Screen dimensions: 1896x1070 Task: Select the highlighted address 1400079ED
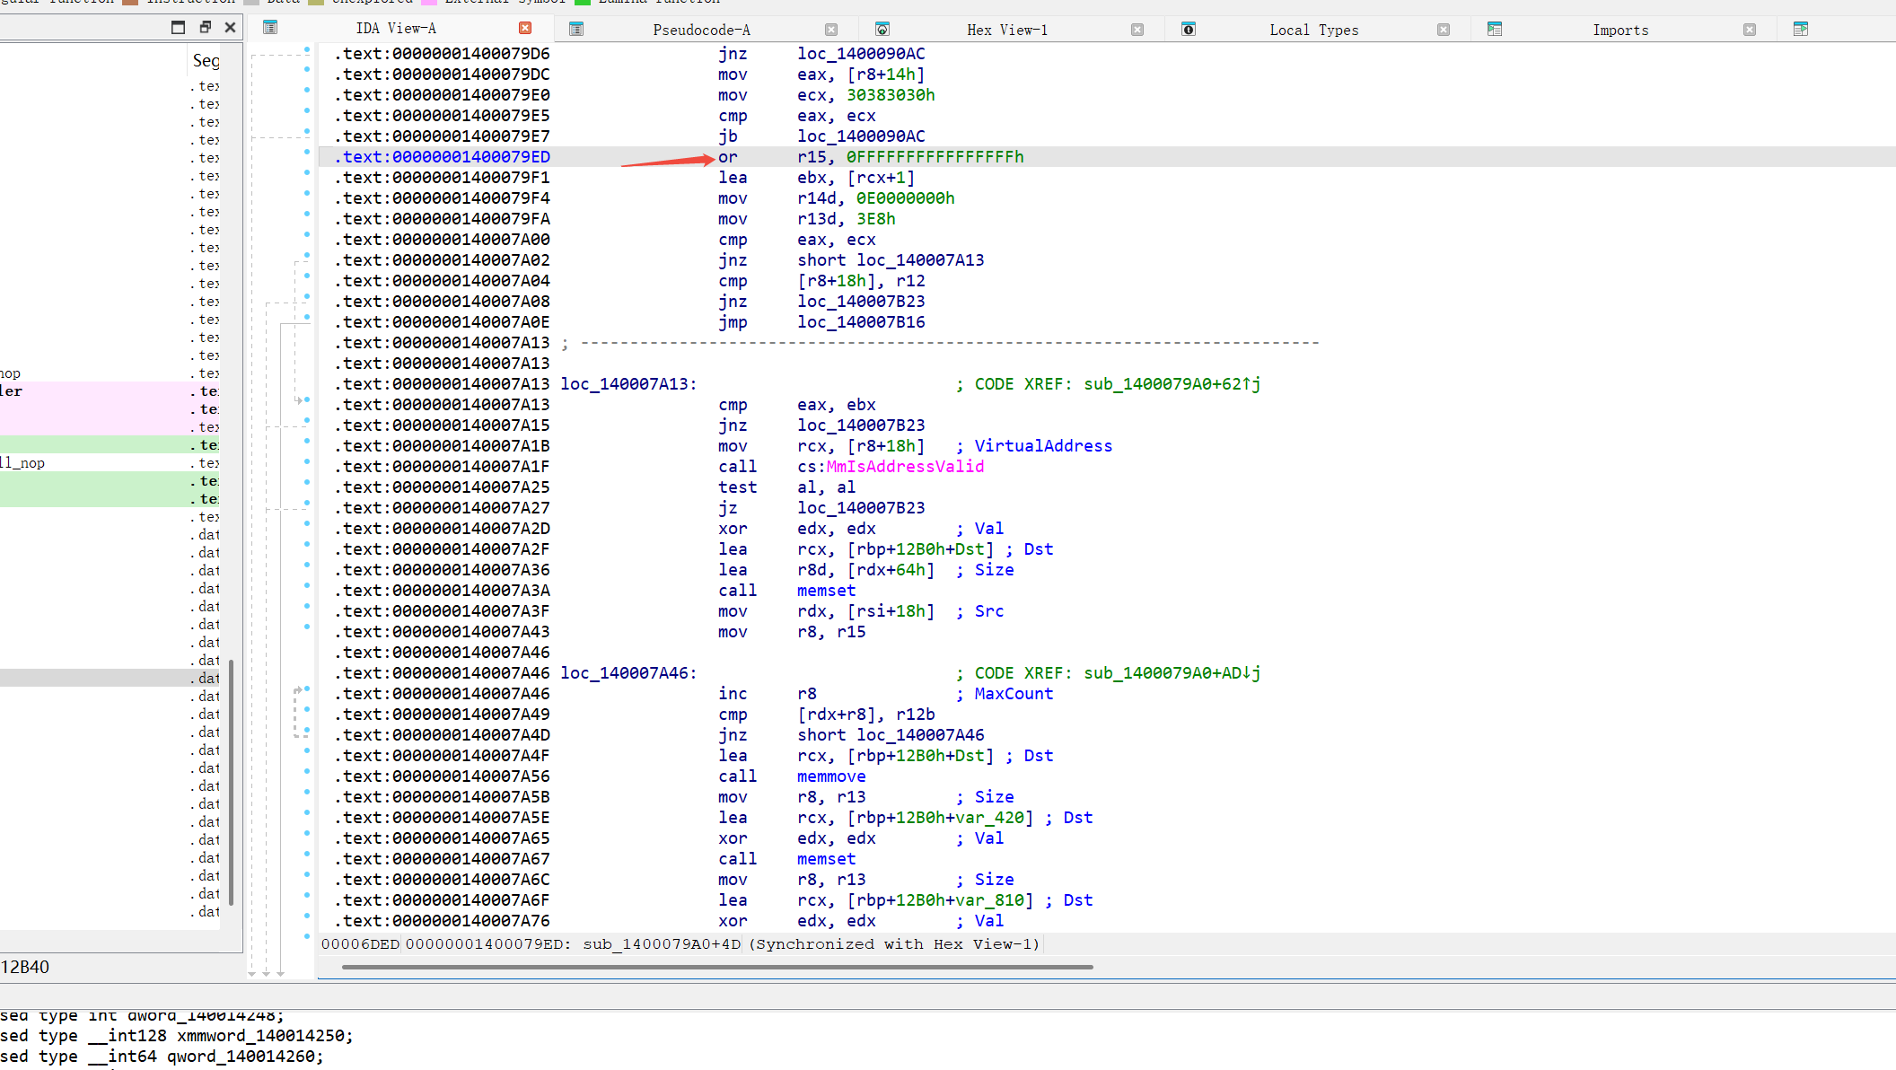443,157
